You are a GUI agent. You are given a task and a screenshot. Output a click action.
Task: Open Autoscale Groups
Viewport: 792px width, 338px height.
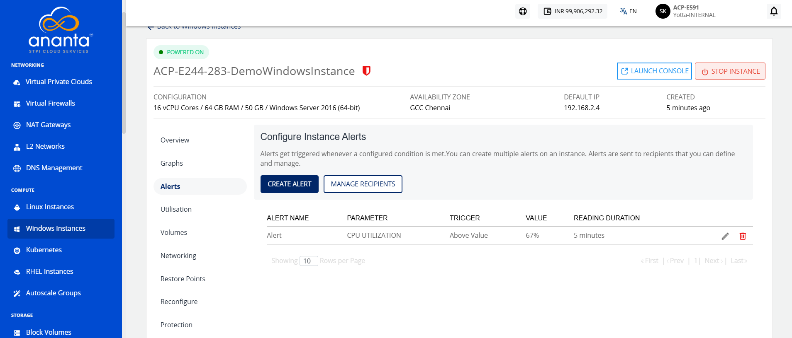tap(53, 293)
